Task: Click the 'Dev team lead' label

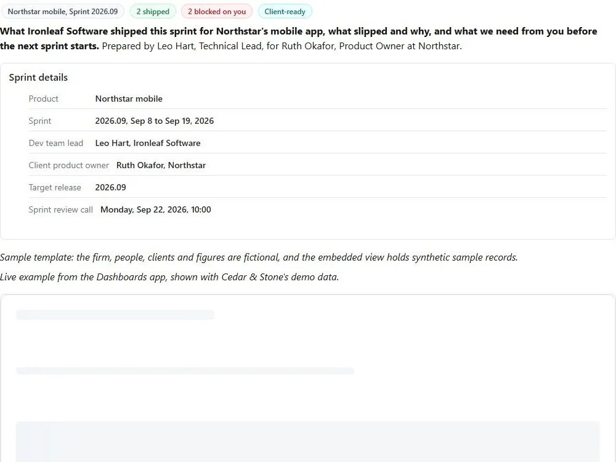Action: tap(56, 143)
